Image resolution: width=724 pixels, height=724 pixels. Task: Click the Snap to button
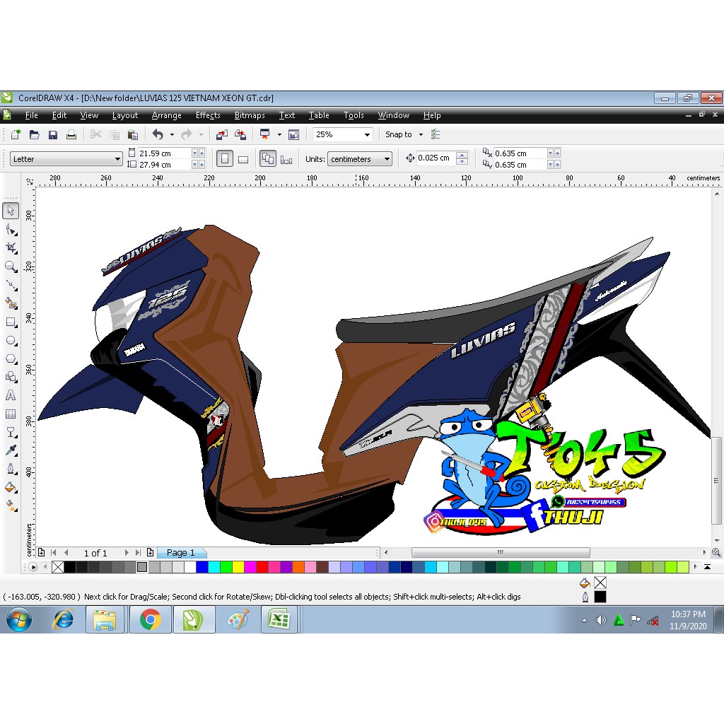tap(400, 134)
